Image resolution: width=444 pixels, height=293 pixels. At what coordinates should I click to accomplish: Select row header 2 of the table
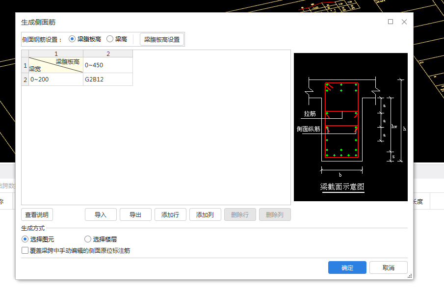tap(25, 80)
